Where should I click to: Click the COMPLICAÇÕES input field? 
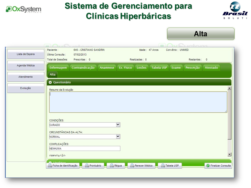click(x=85, y=148)
